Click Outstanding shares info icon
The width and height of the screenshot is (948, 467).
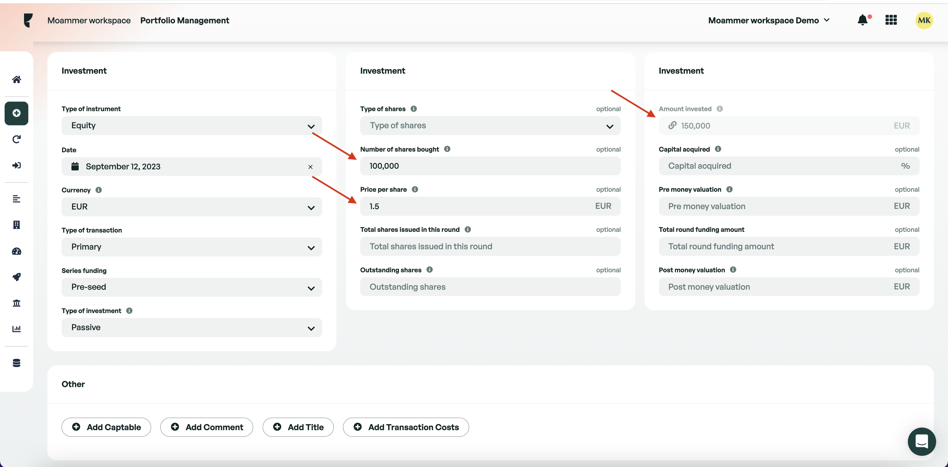click(x=430, y=270)
